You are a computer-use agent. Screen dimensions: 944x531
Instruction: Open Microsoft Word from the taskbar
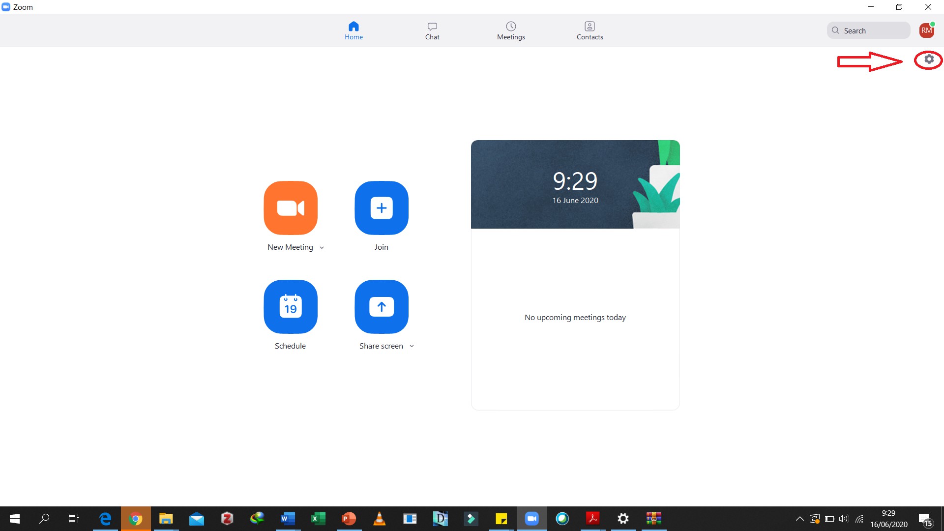pos(288,518)
